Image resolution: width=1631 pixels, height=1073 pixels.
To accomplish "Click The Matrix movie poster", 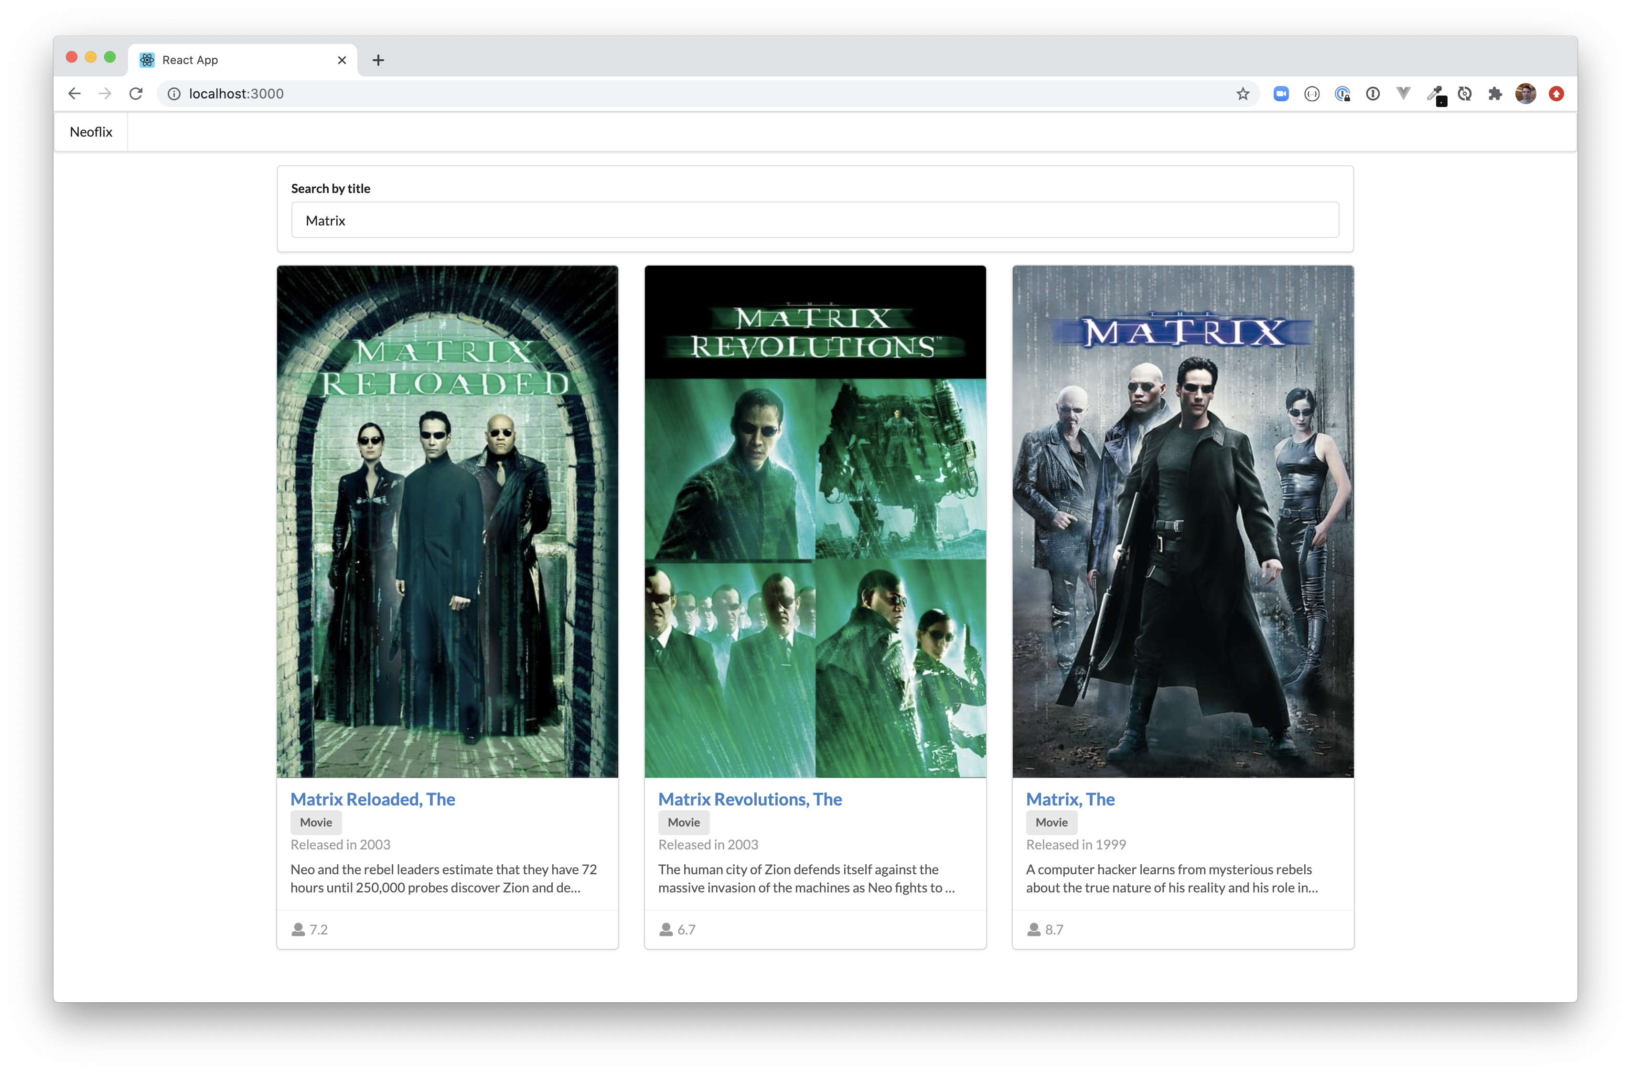I will (1182, 521).
